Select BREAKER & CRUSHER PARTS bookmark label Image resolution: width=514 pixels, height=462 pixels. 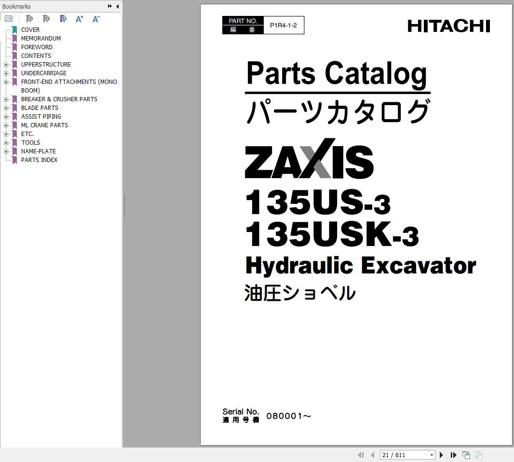click(x=59, y=99)
